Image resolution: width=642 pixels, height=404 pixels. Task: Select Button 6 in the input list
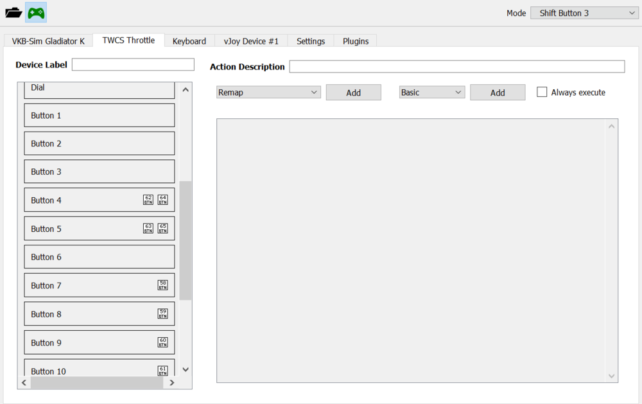coord(100,257)
